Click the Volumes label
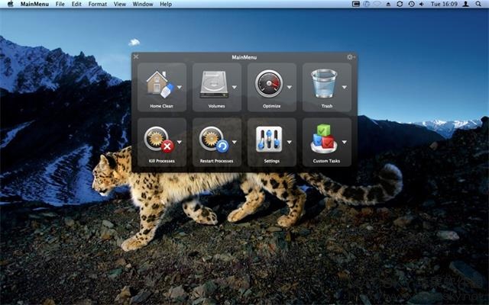This screenshot has height=305, width=489. (x=216, y=106)
